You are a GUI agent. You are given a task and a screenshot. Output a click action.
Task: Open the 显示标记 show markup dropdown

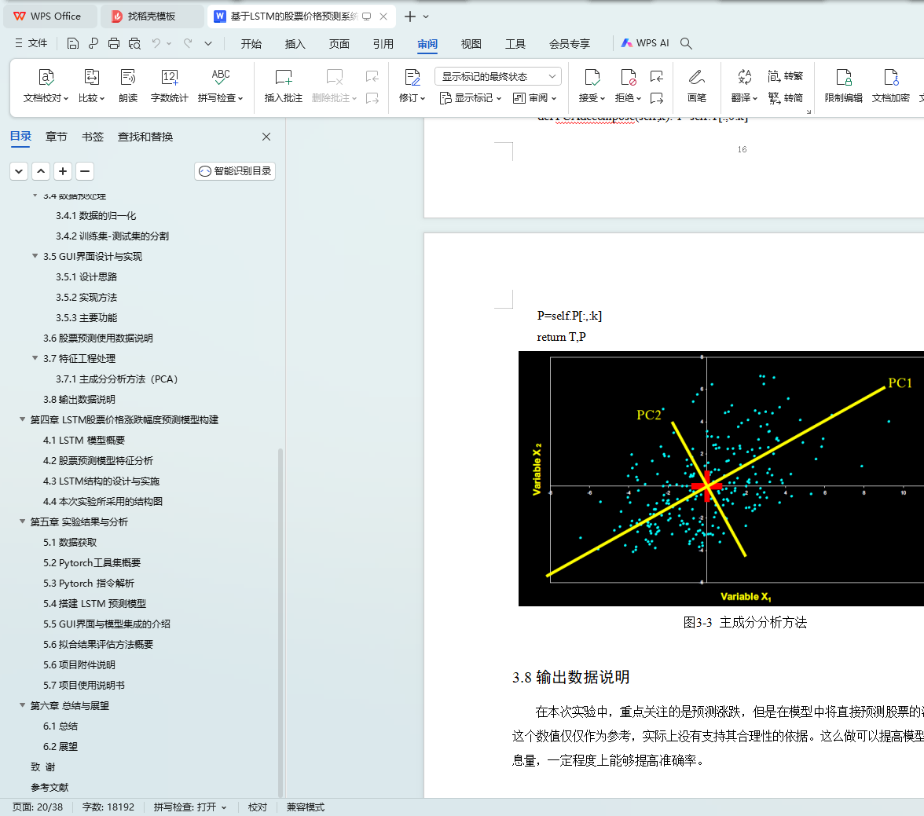click(470, 98)
